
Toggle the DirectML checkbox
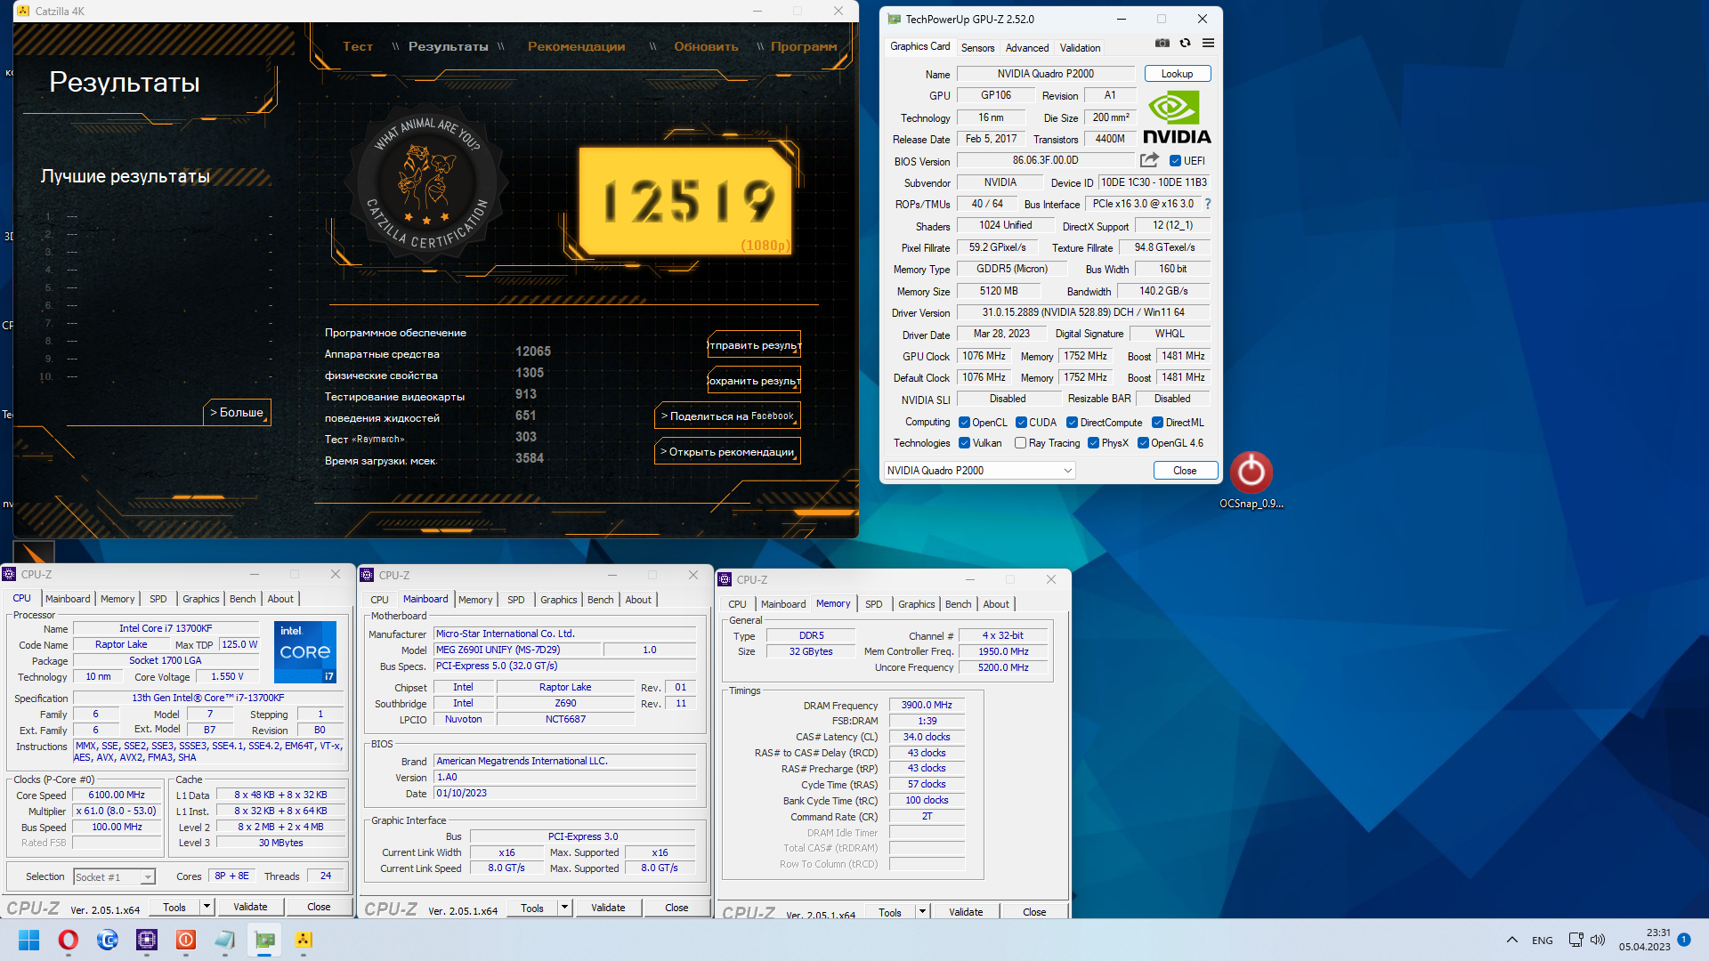click(1157, 423)
